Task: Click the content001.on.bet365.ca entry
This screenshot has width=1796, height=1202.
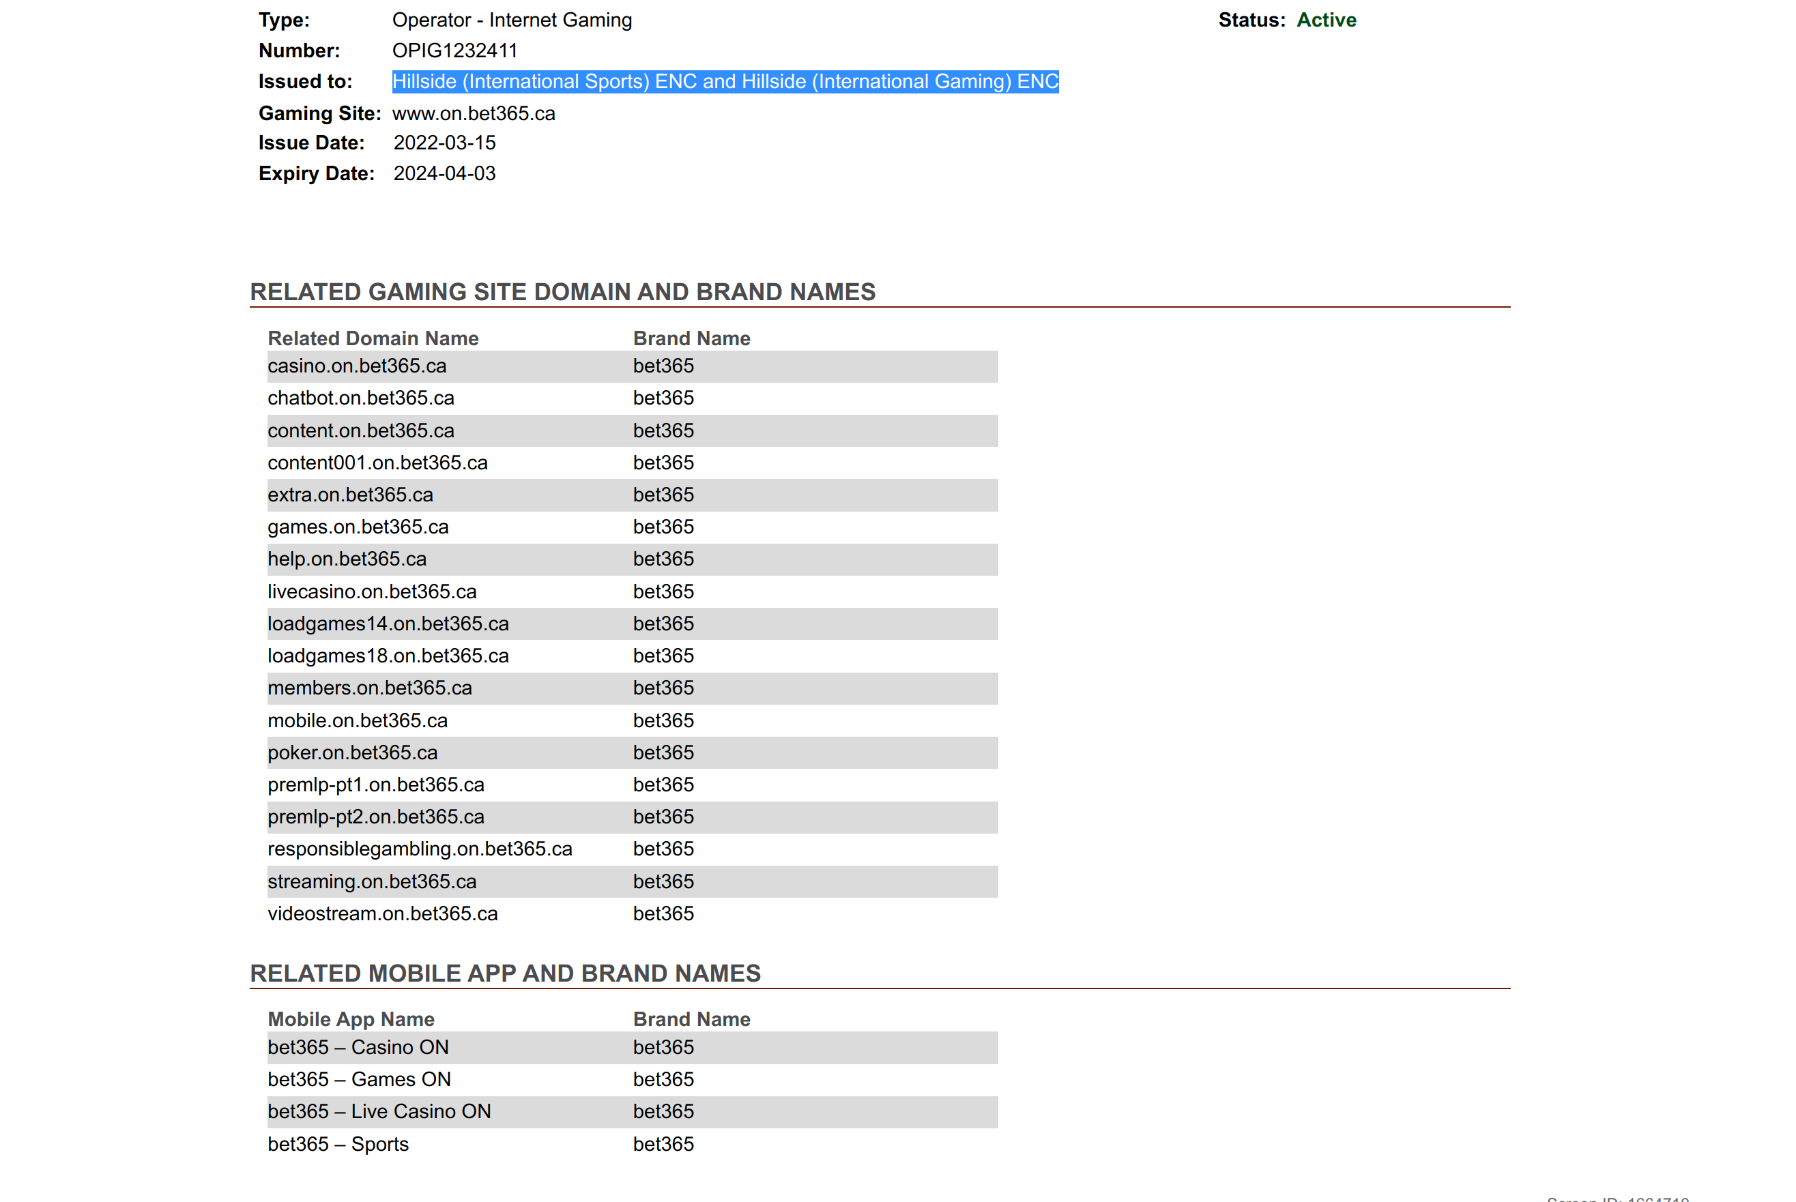Action: click(x=377, y=463)
